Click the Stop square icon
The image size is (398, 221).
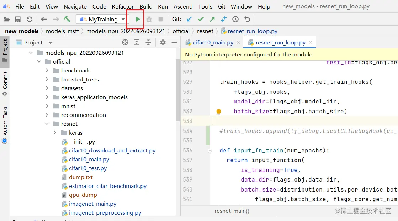(161, 19)
